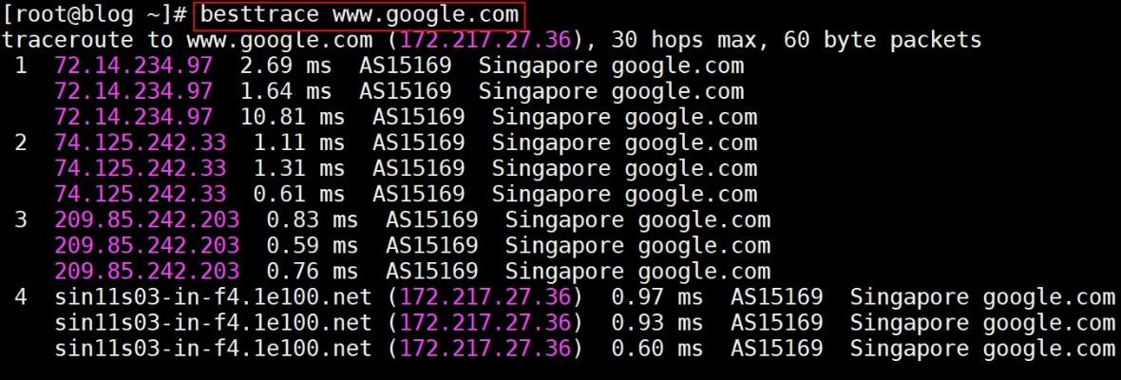Click the 1.11 ms latency value
1121x380 pixels.
pyautogui.click(x=299, y=142)
